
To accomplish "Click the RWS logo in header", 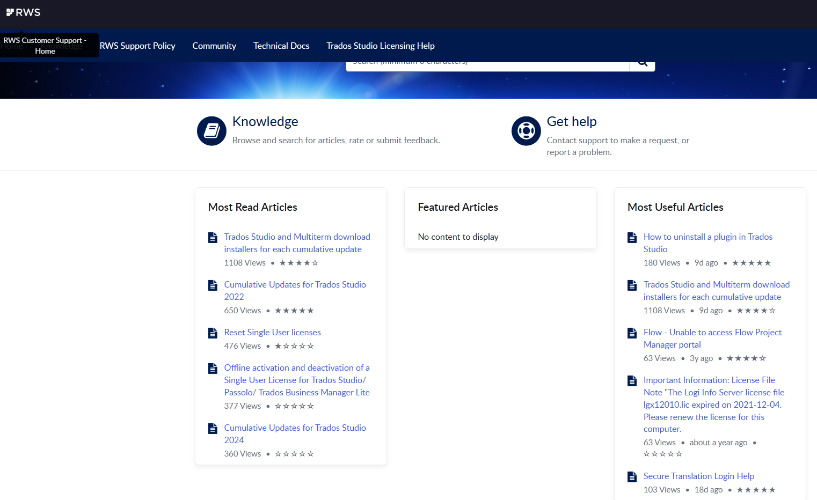I will point(23,12).
